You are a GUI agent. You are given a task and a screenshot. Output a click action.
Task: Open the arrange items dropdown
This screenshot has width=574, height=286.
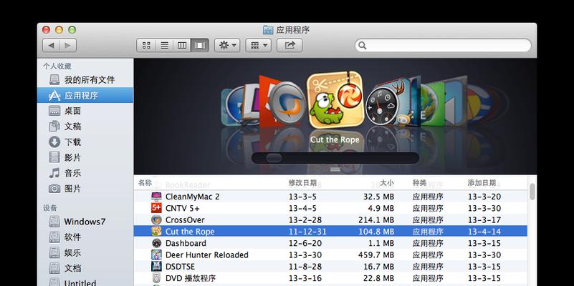tap(259, 45)
